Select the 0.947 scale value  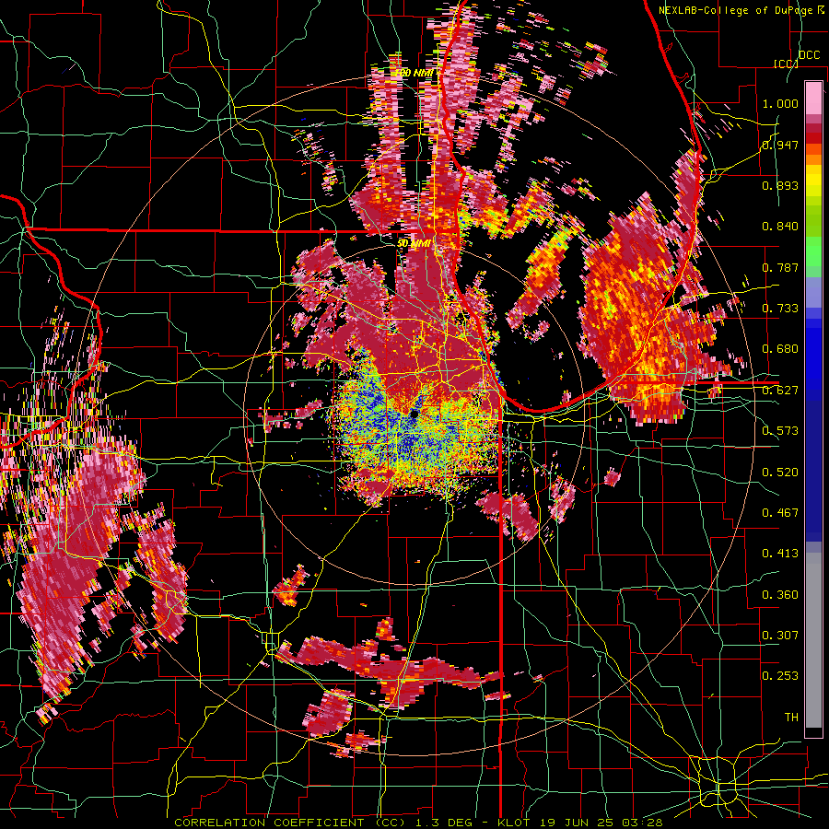780,145
